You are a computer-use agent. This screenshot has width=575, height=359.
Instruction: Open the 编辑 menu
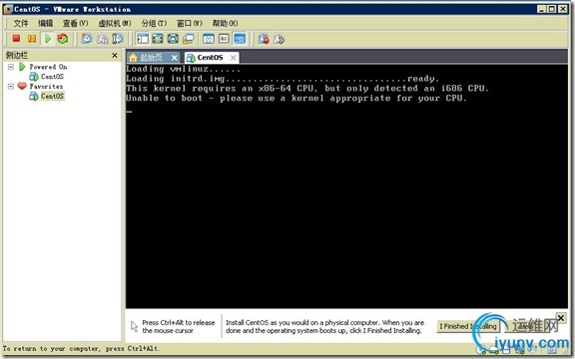pos(45,23)
